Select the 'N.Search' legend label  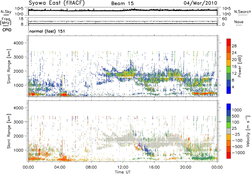[242, 12]
